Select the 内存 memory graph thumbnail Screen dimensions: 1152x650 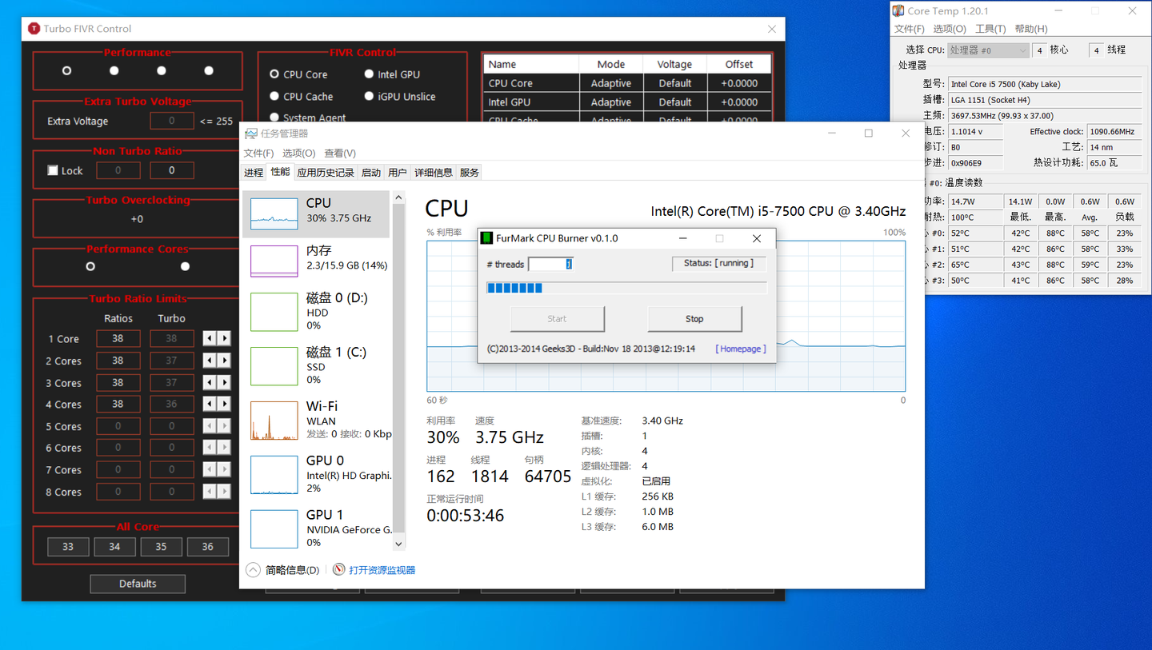(x=274, y=261)
